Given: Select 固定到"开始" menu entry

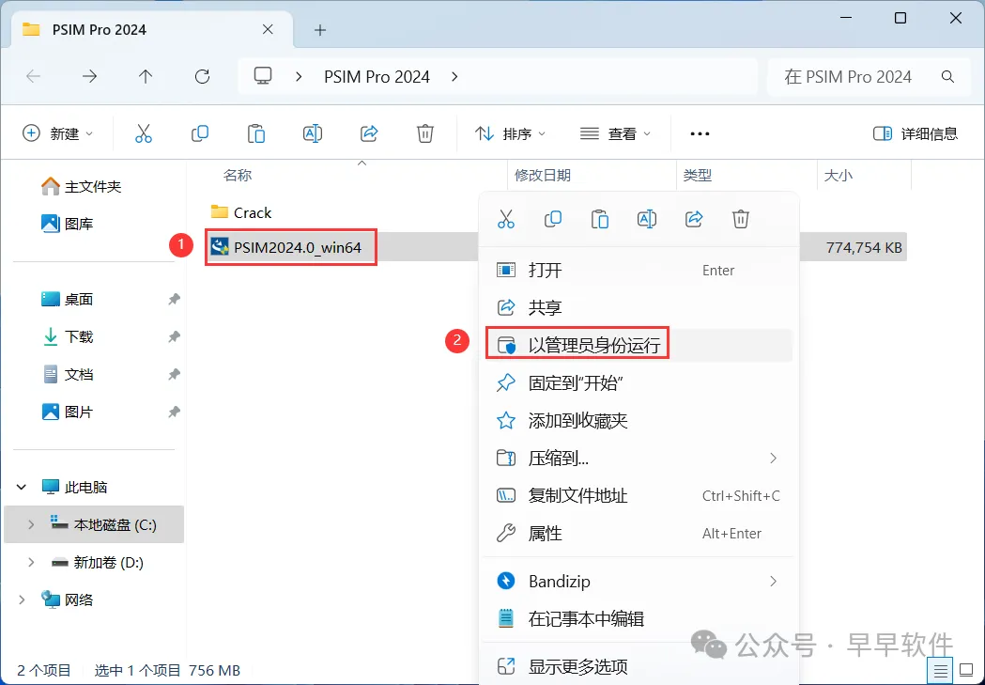Looking at the screenshot, I should [637, 382].
